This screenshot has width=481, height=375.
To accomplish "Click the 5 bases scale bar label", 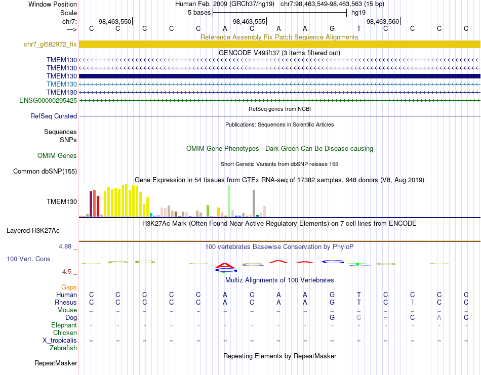I will pyautogui.click(x=199, y=13).
